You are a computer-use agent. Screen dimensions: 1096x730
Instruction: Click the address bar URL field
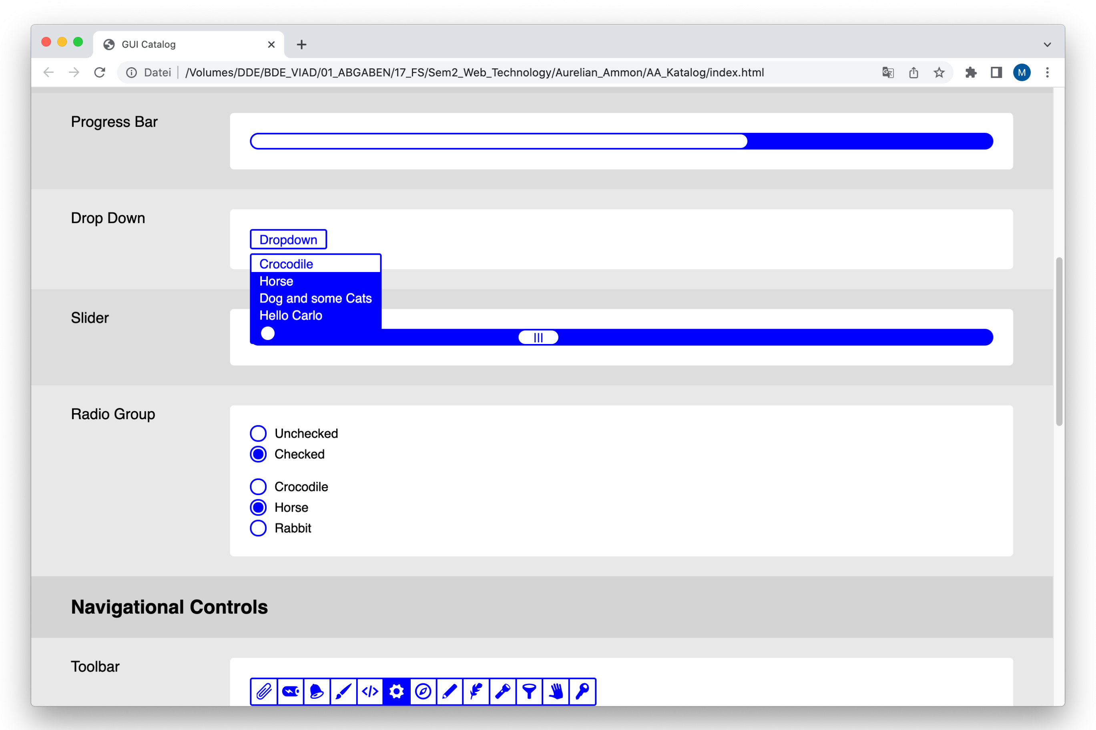pos(474,73)
